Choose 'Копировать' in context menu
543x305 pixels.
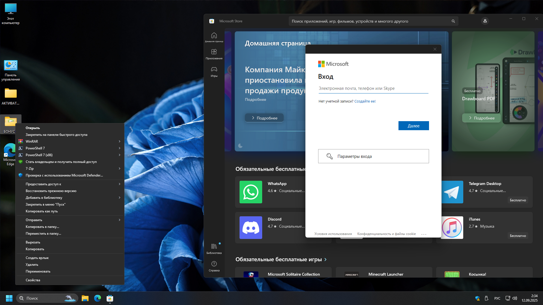[70, 249]
